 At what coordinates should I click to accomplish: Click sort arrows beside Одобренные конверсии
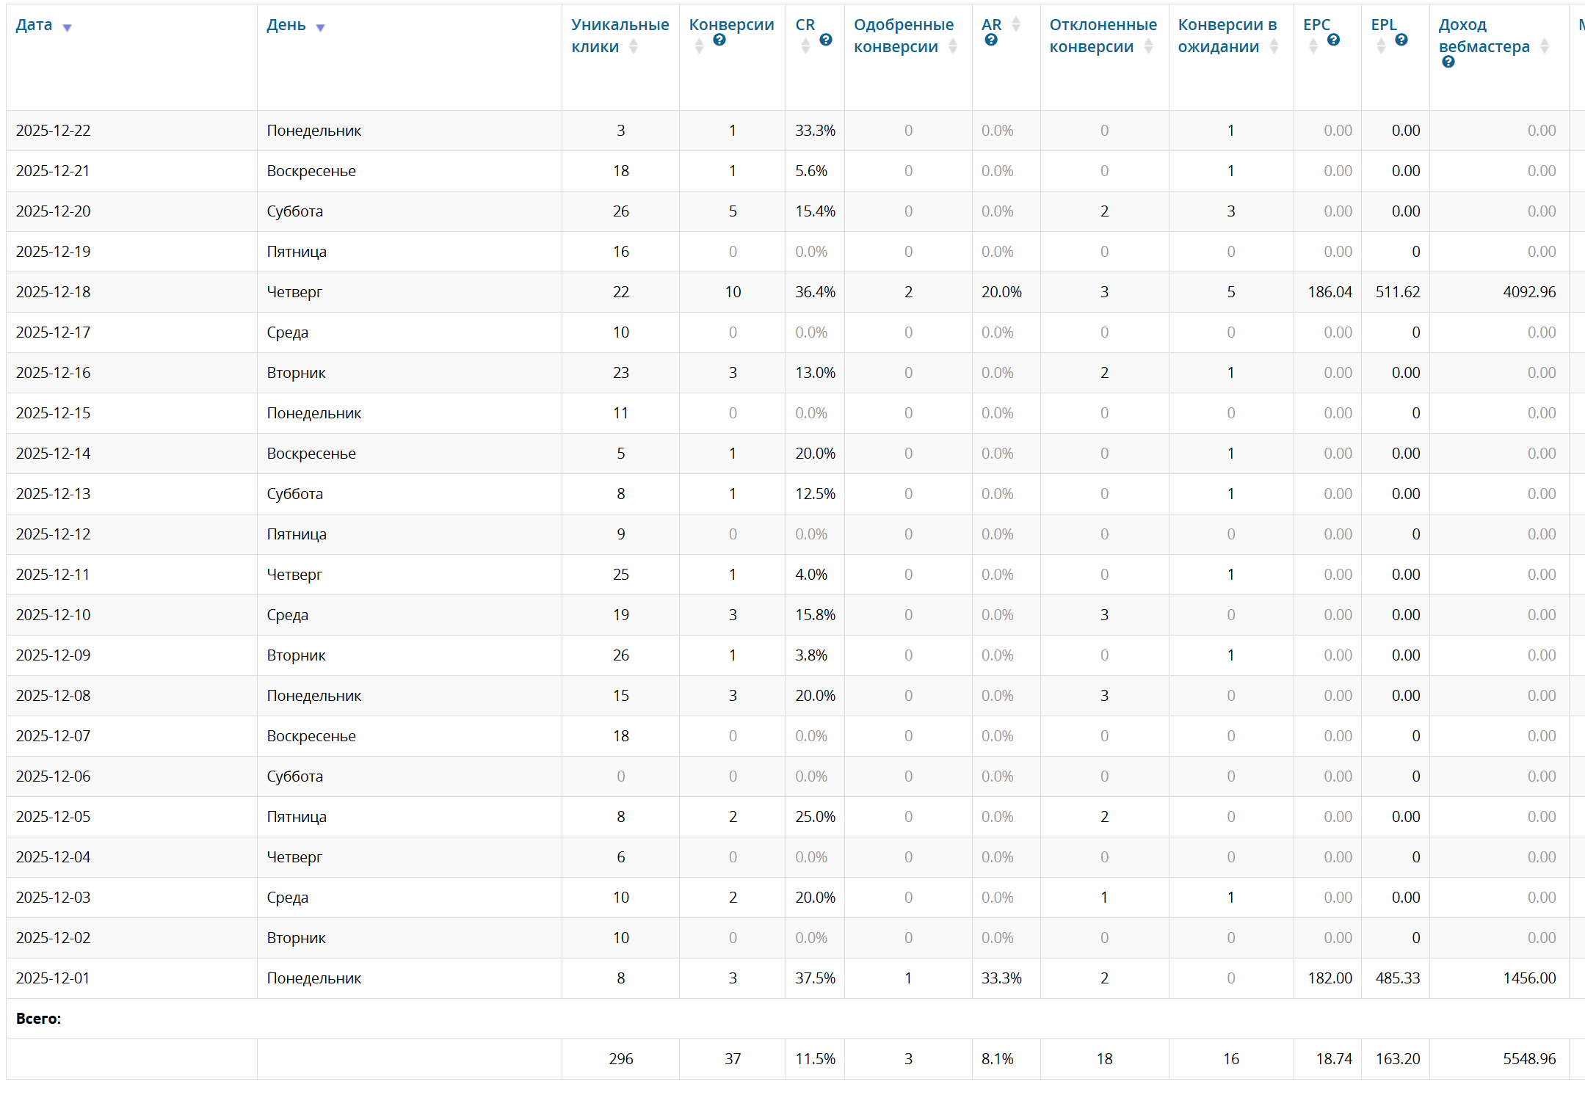click(x=953, y=47)
